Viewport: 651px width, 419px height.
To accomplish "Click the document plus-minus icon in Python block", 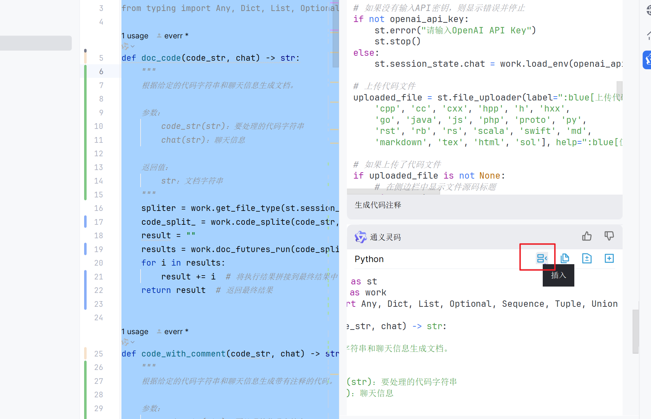I will (587, 259).
